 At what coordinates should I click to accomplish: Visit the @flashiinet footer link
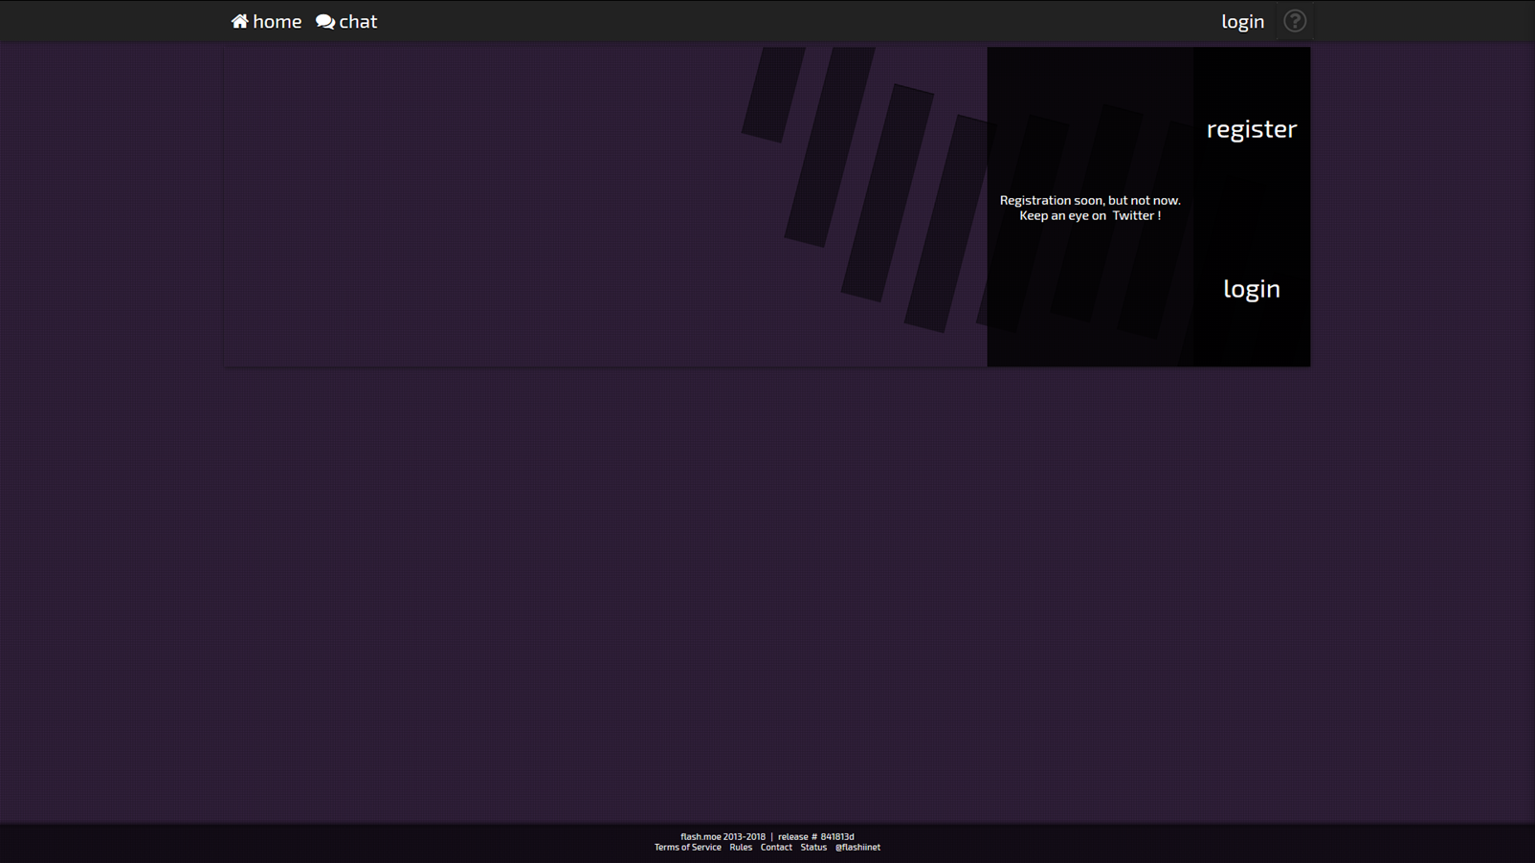tap(857, 847)
